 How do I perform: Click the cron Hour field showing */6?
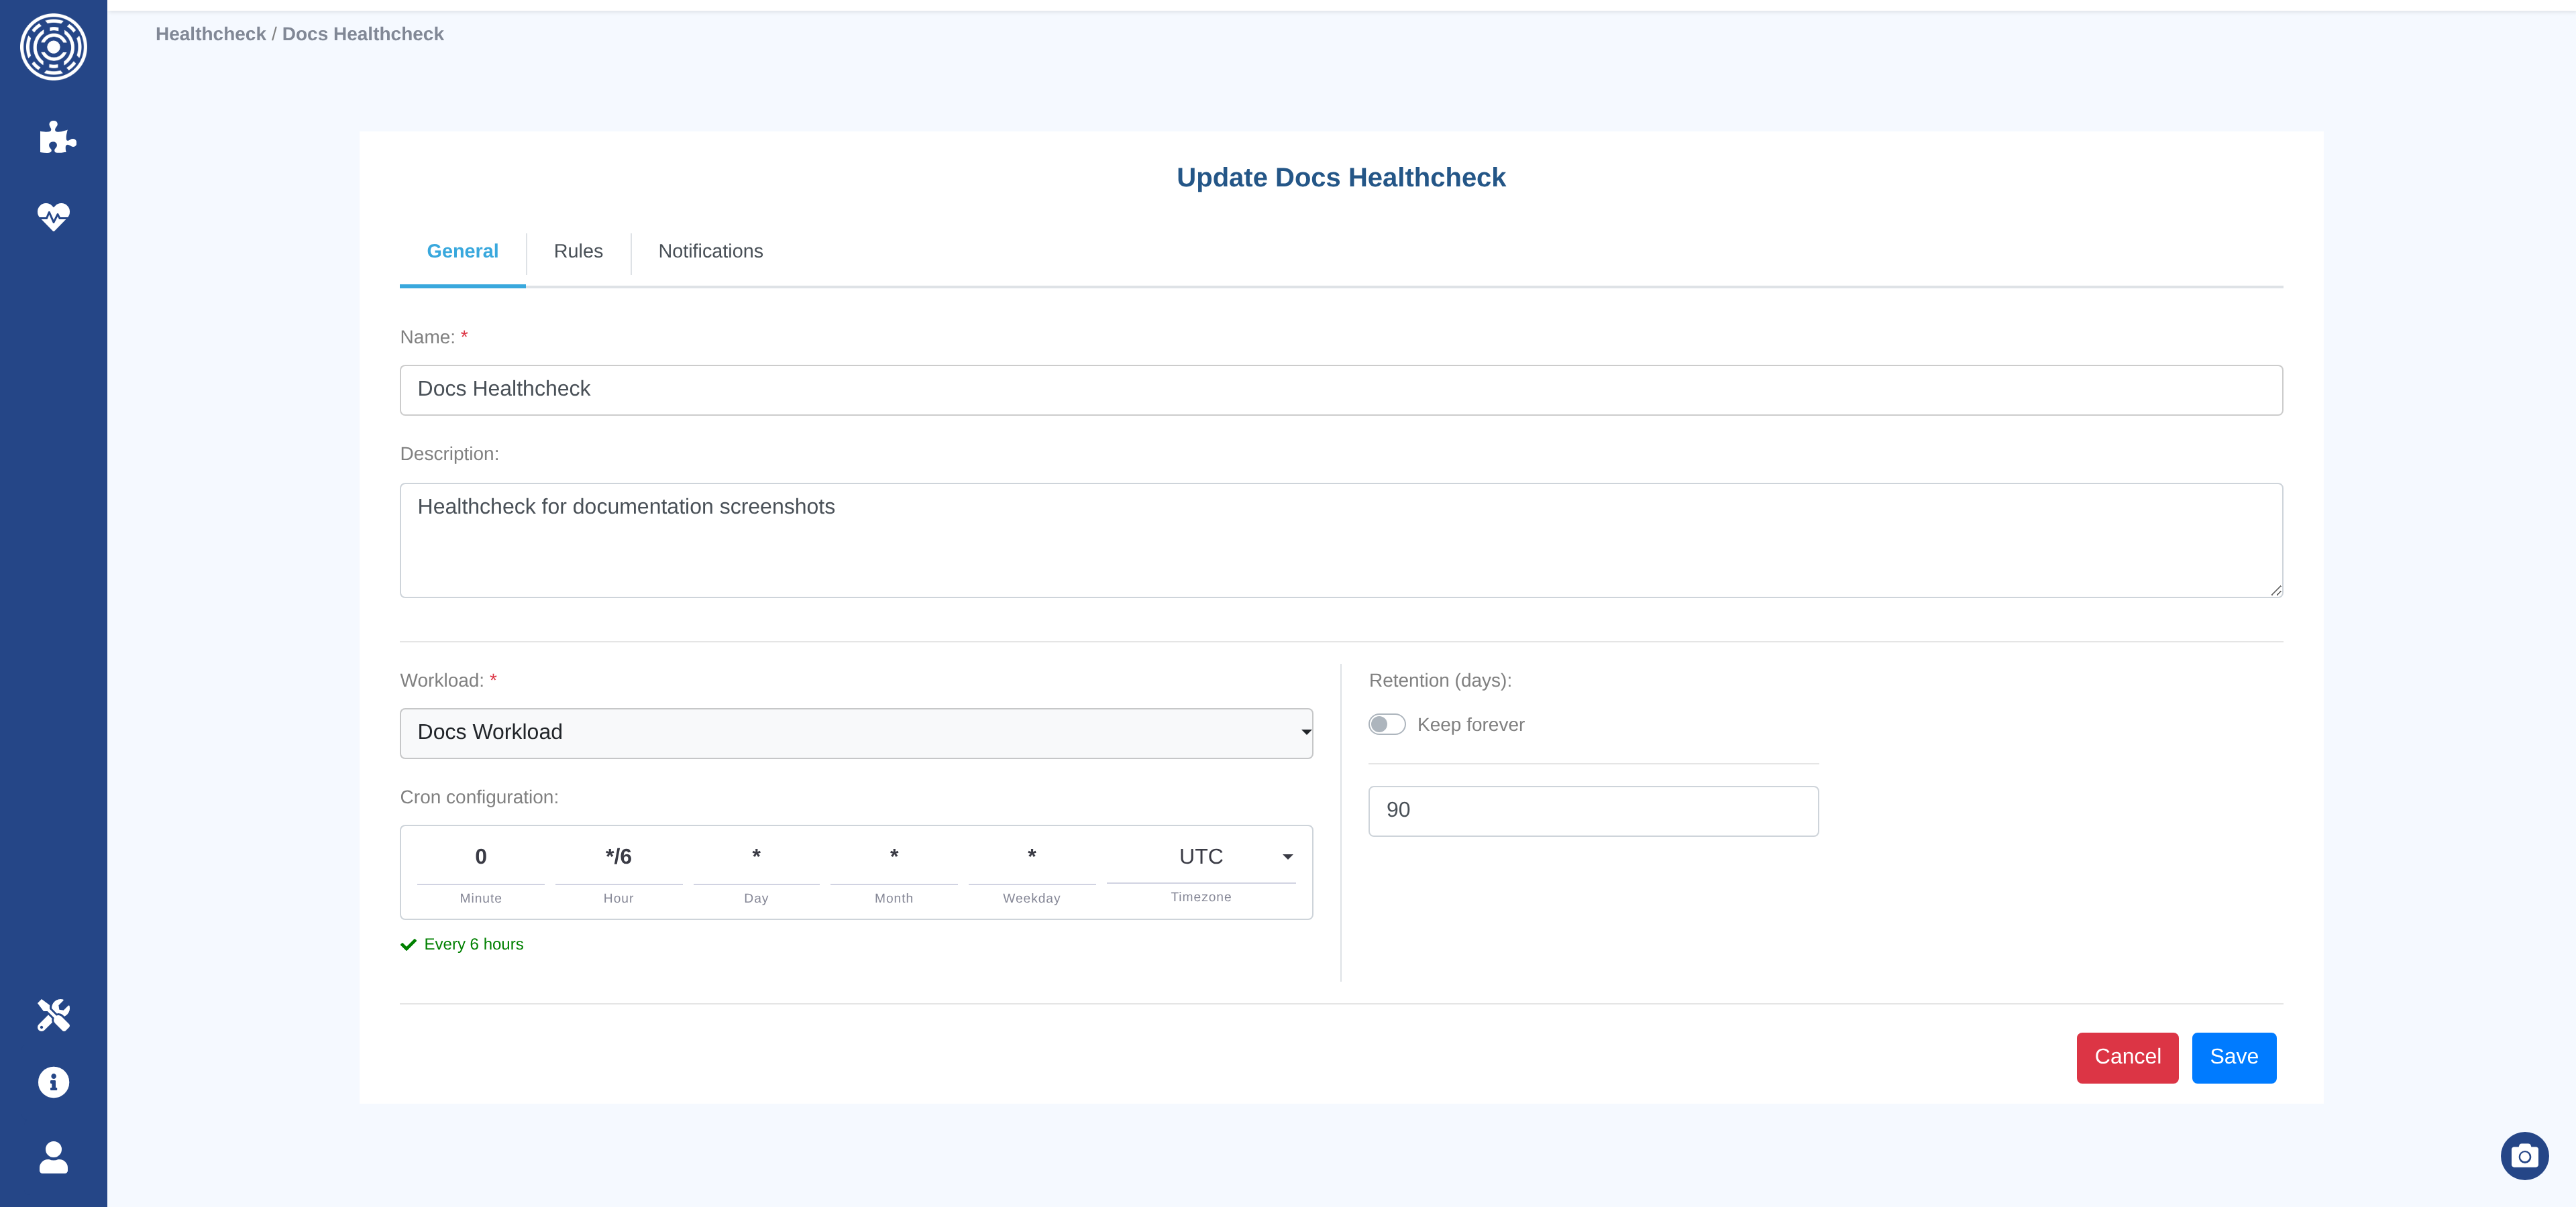pyautogui.click(x=618, y=857)
